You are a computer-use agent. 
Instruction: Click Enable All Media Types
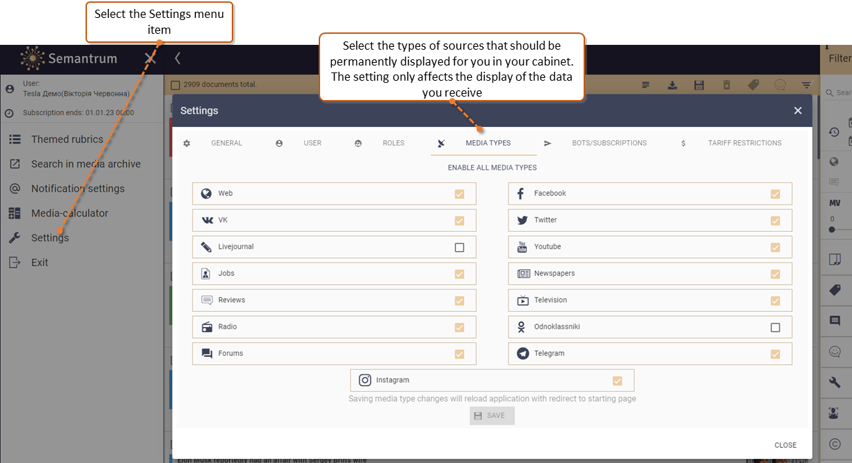point(492,168)
